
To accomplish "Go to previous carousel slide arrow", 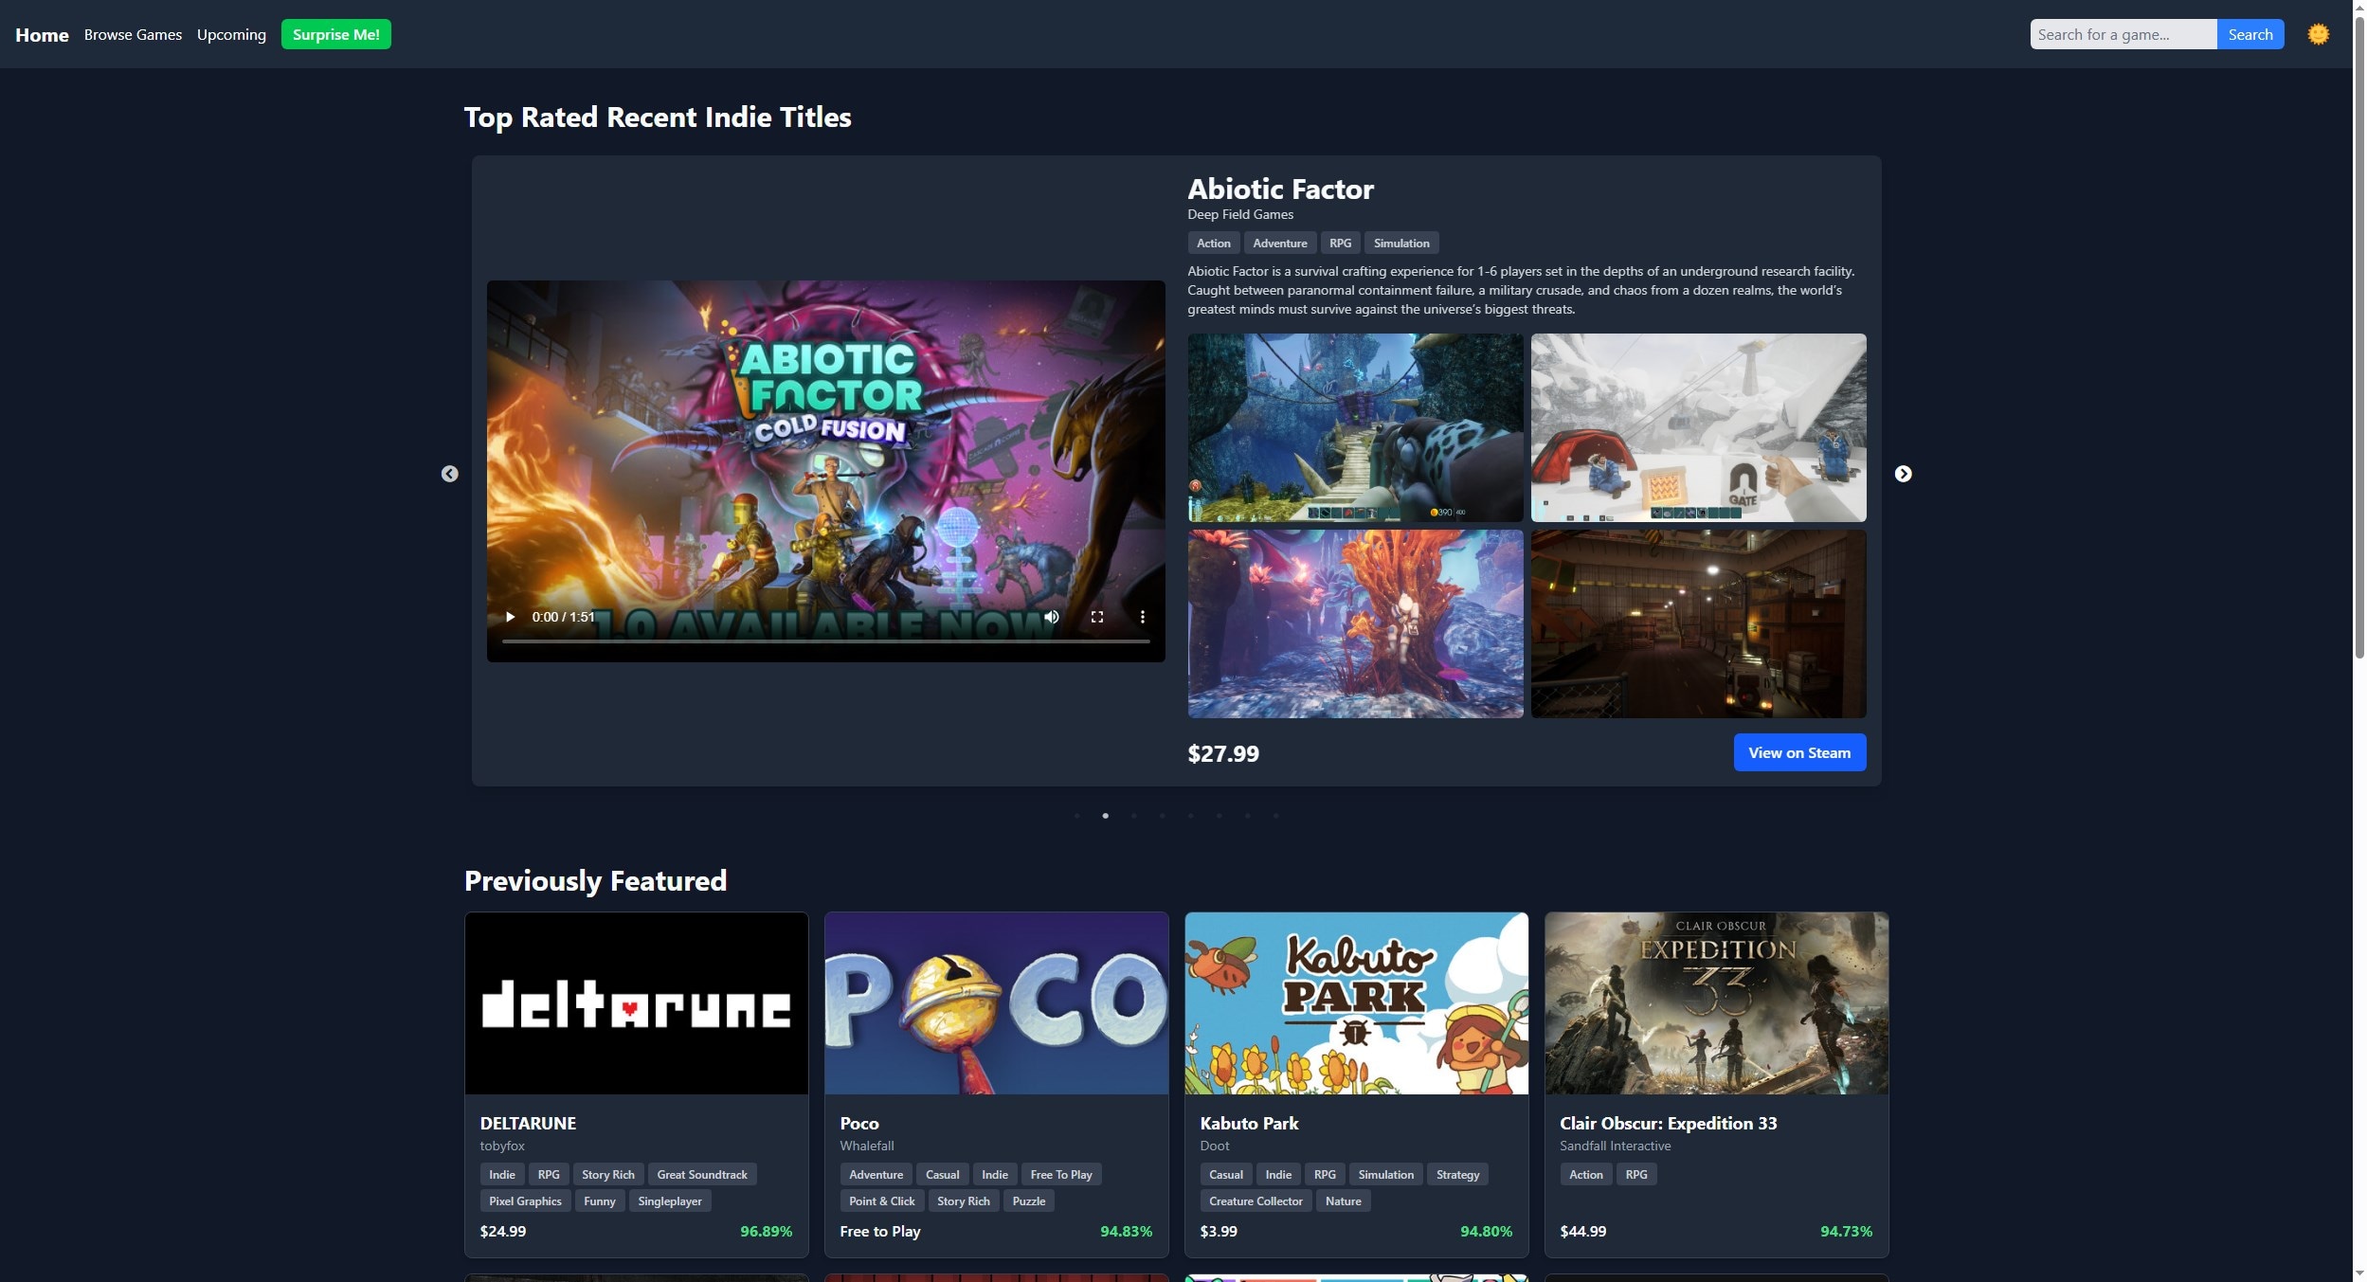I will (450, 474).
